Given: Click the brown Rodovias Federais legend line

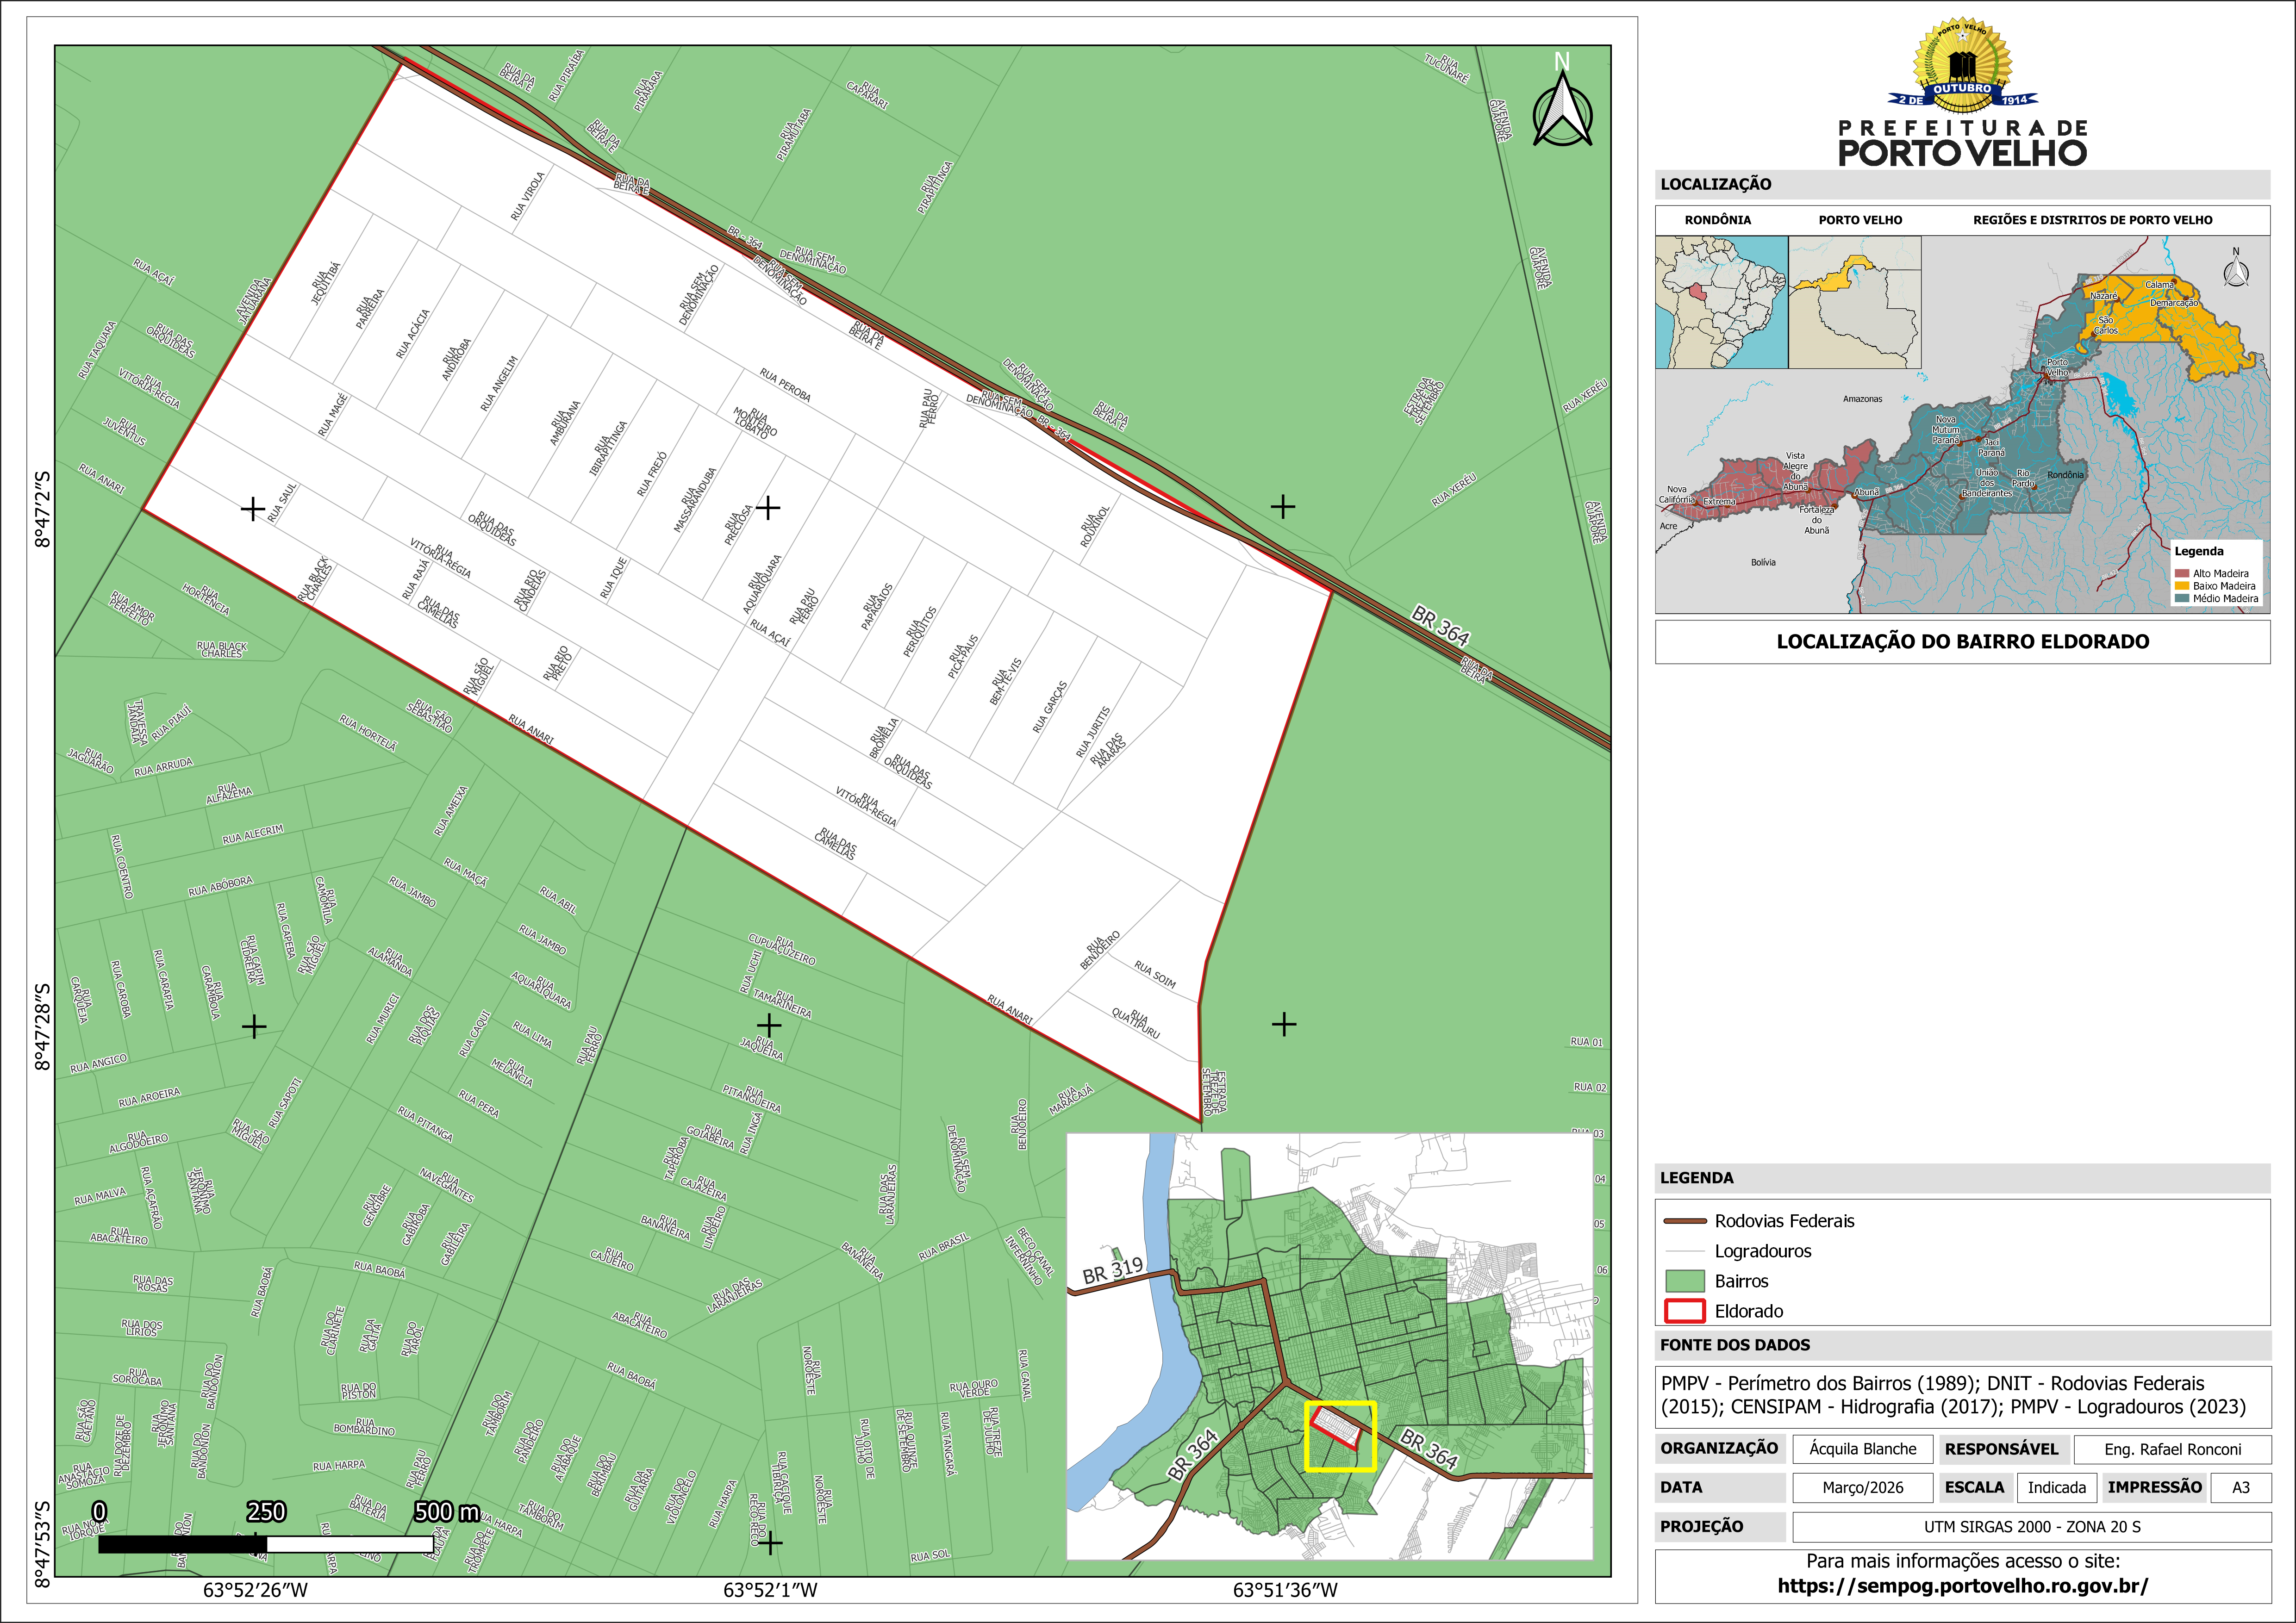Looking at the screenshot, I should click(1685, 1221).
